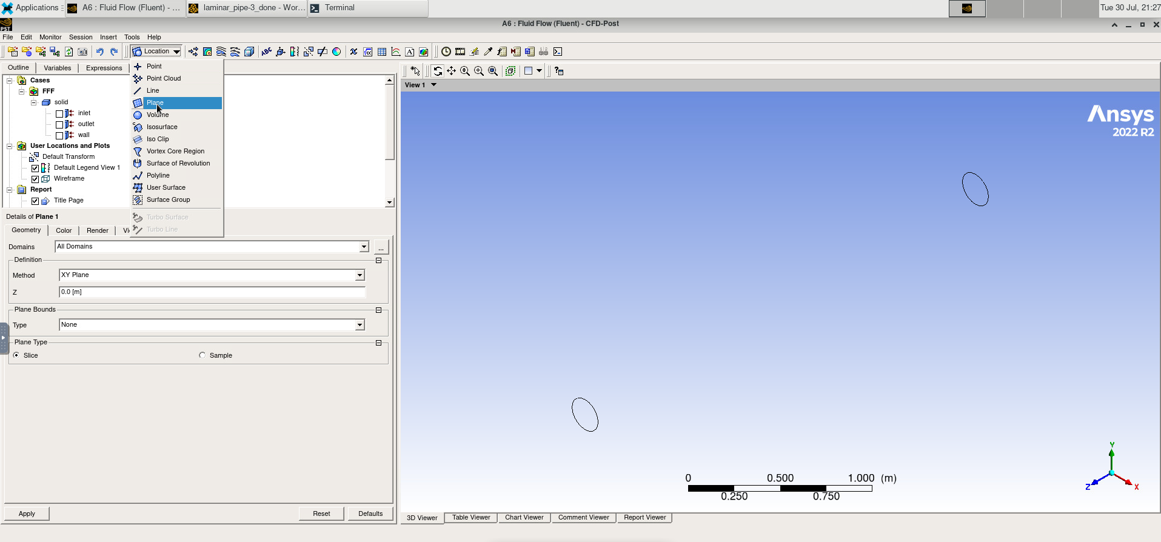
Task: Collapse the User Locations and Plots node
Action: coord(9,146)
